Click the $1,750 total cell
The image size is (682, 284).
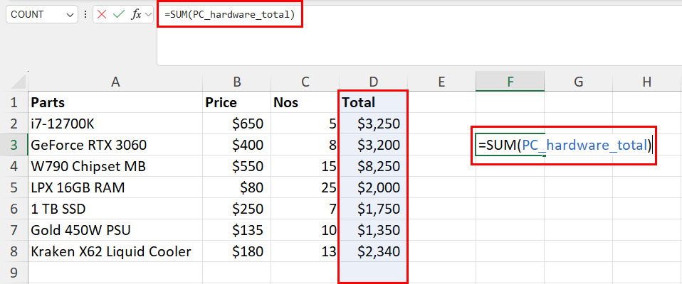coord(374,209)
